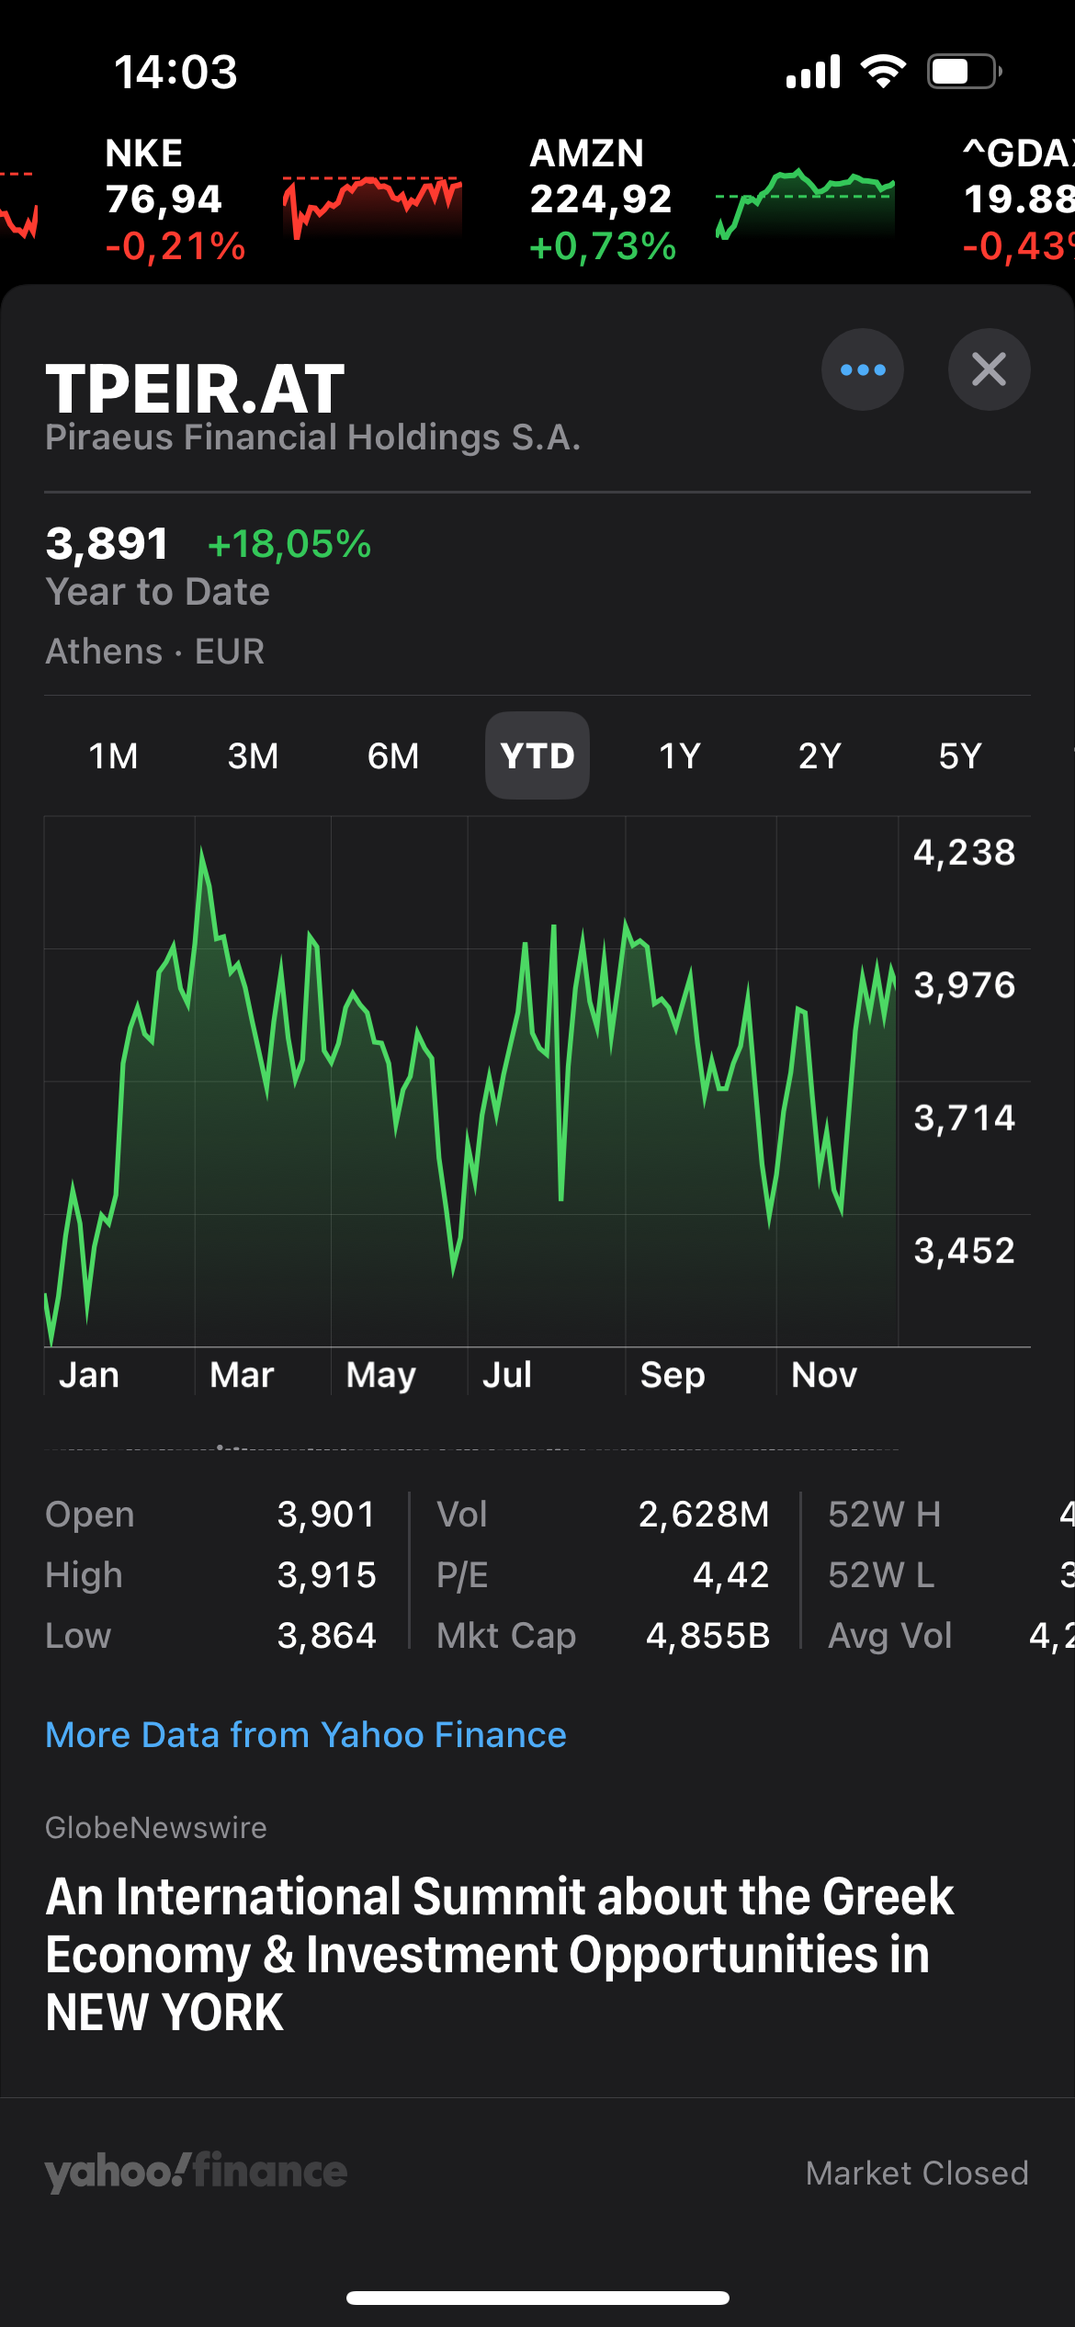
Task: Tap the Avg Vol label
Action: coord(889,1636)
